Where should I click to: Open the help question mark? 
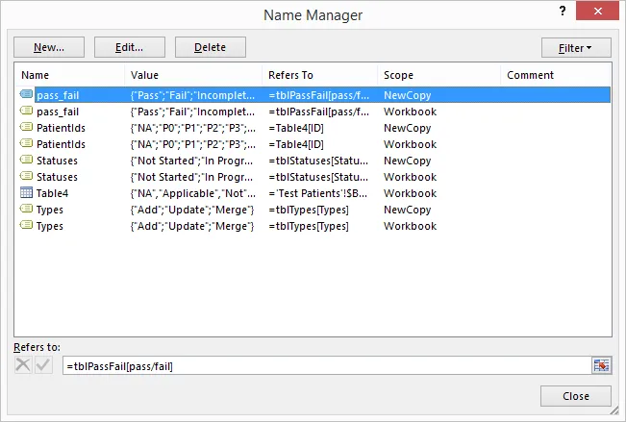pos(563,11)
